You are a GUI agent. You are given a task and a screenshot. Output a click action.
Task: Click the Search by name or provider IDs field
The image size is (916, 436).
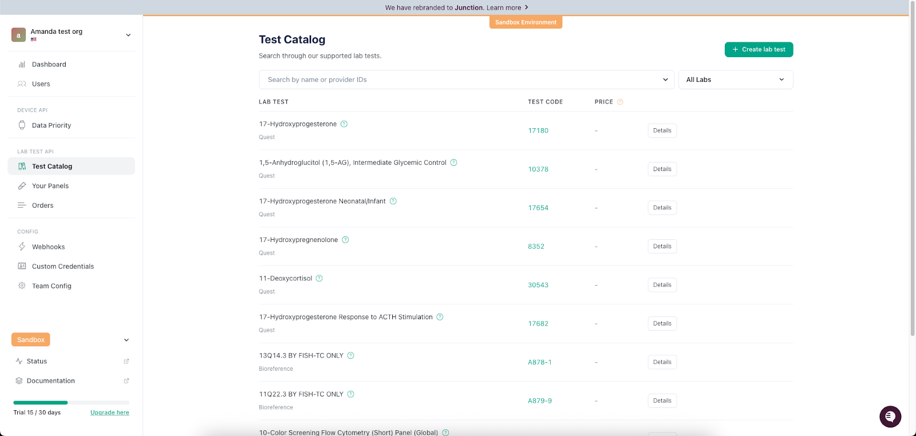click(467, 80)
